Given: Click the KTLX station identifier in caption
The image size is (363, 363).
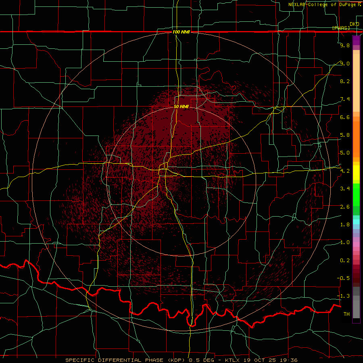Looking at the screenshot, I should (x=233, y=360).
